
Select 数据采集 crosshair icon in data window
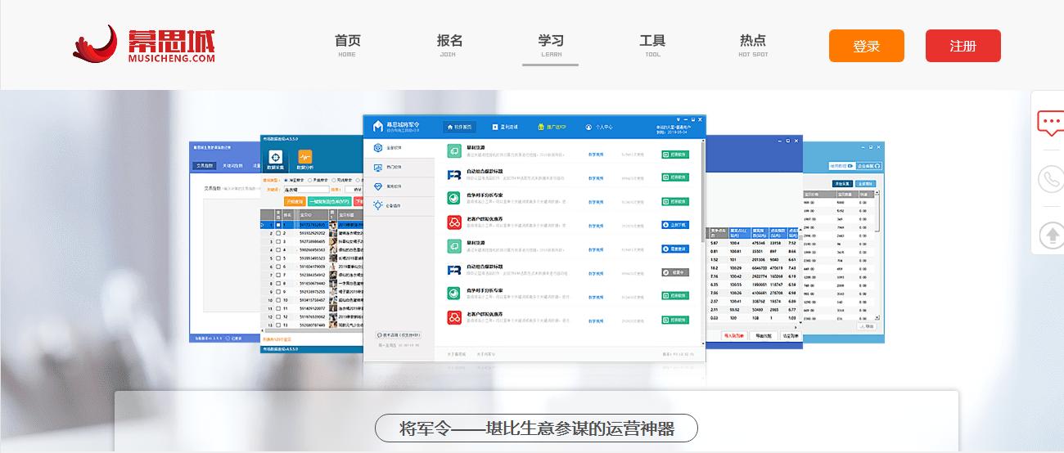coord(276,159)
